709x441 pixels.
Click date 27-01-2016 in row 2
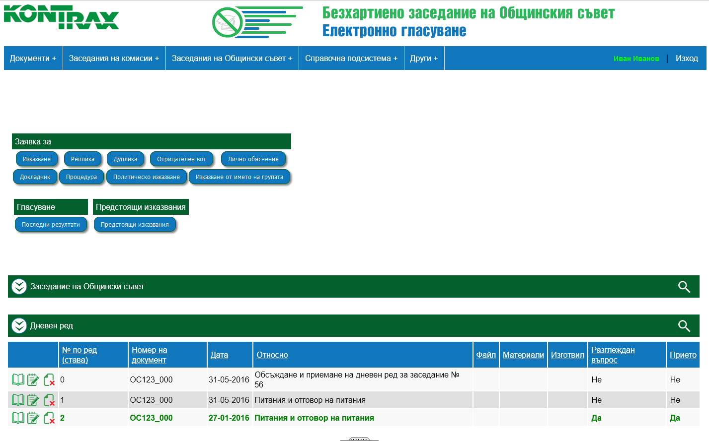point(229,418)
